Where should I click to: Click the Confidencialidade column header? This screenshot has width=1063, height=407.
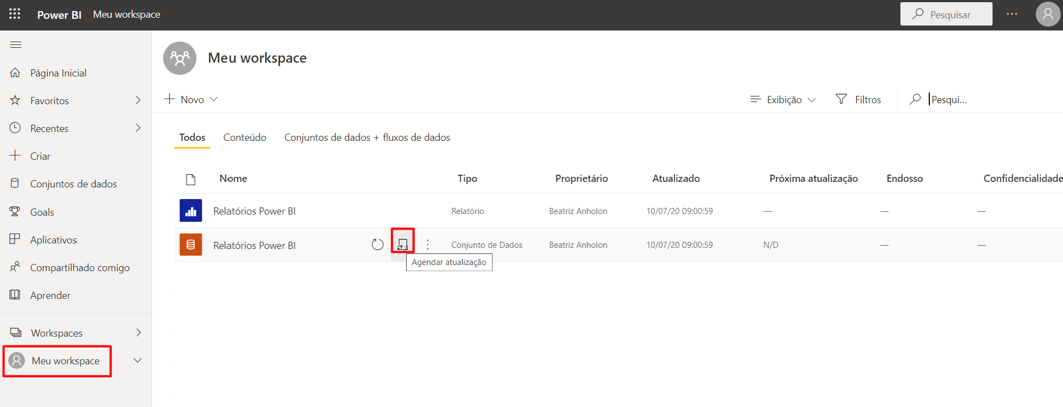(1022, 179)
